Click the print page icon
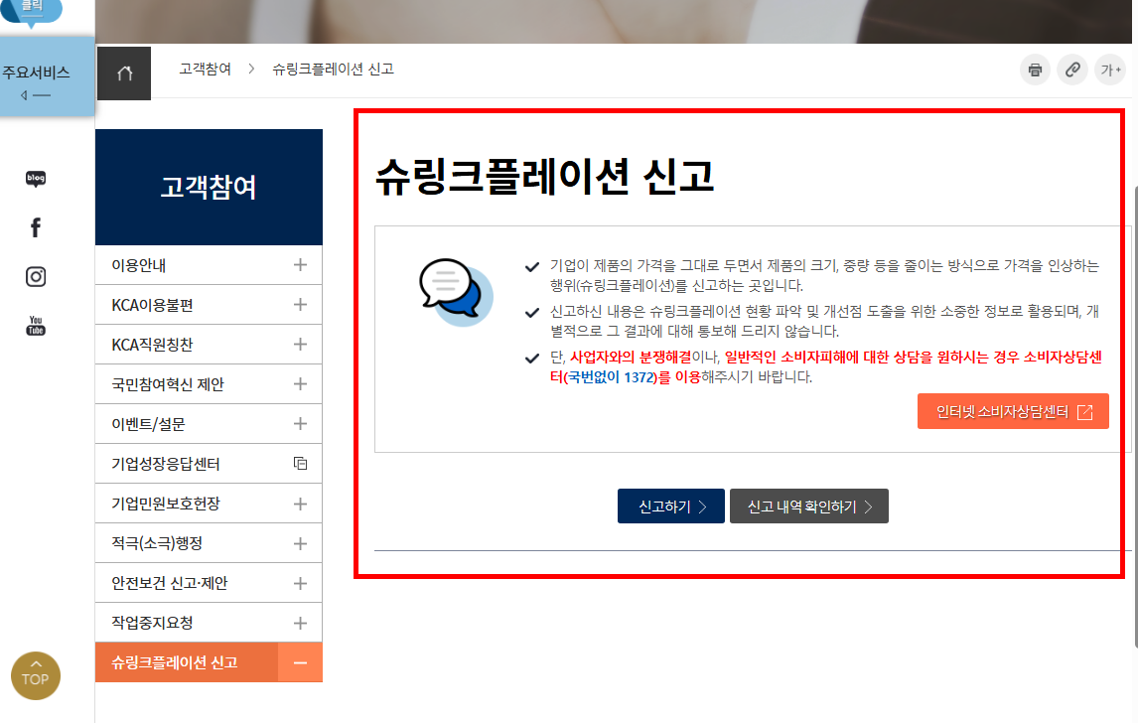1138x723 pixels. click(1034, 70)
